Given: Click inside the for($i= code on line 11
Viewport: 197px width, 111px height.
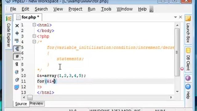Looking at the screenshot, I should (x=46, y=81).
